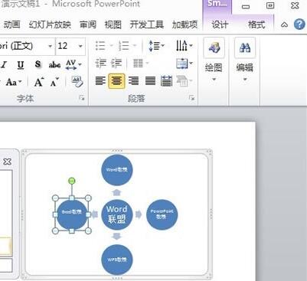
Task: Restore down the PowerPoint window
Action: (x=270, y=5)
